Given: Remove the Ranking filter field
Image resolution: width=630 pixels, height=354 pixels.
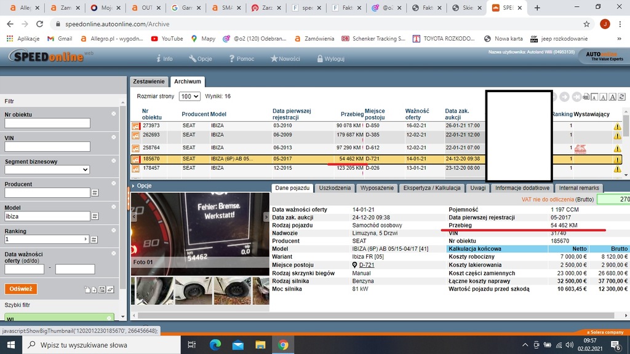Looking at the screenshot, I should coord(113,231).
